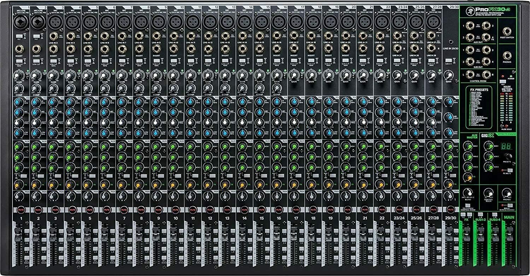Choose PING-PONG DELAY from the FX PRESETS list
530x276 pixels.
click(477, 116)
